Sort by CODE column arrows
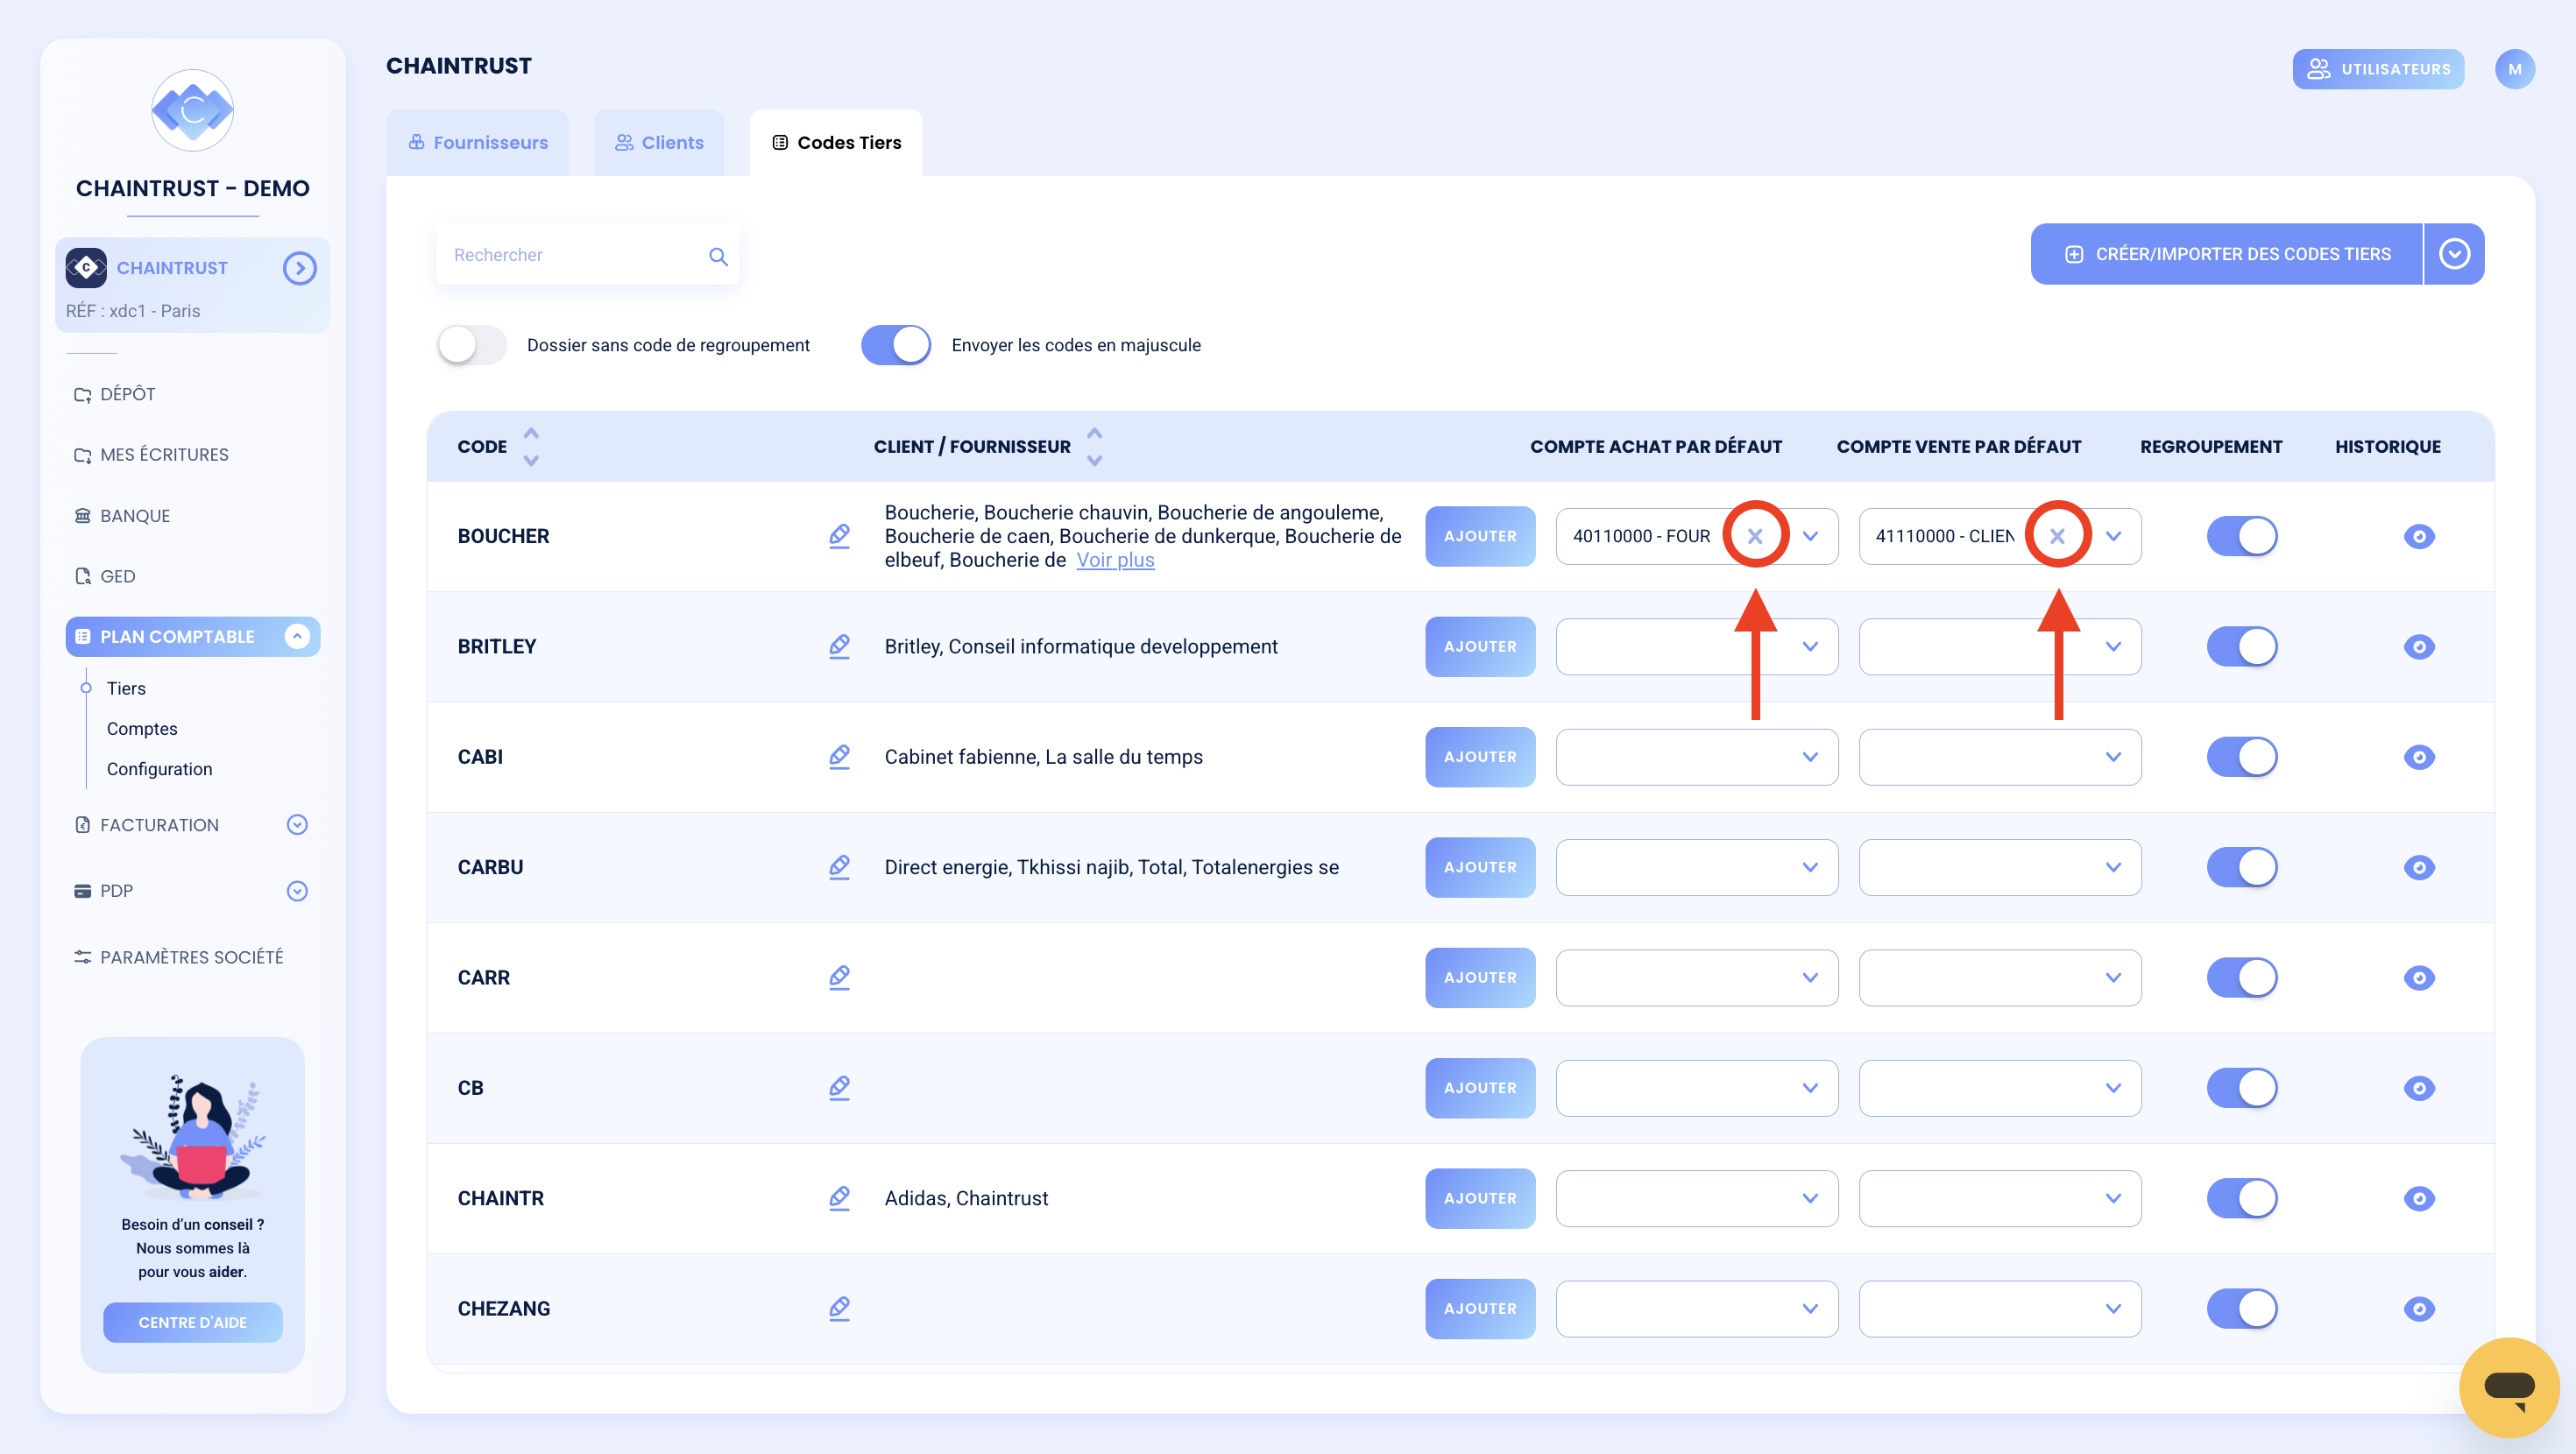The width and height of the screenshot is (2576, 1454). pos(531,447)
